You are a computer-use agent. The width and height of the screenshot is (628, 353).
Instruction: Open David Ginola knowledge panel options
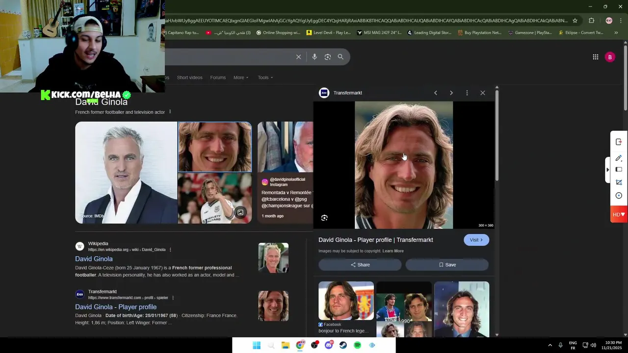[170, 112]
